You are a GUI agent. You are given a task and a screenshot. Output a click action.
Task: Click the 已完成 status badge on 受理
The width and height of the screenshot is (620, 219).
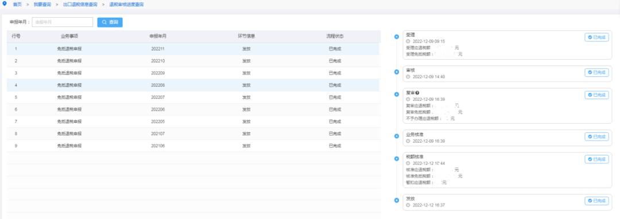(x=596, y=37)
